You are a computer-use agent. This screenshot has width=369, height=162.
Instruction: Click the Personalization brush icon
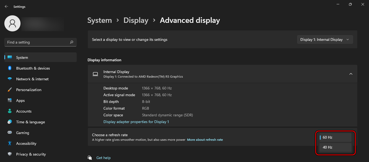pos(10,90)
